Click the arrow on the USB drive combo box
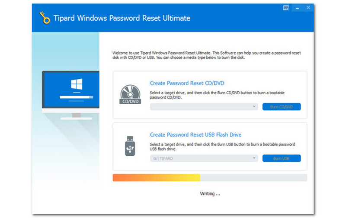346x218 pixels. [254, 158]
